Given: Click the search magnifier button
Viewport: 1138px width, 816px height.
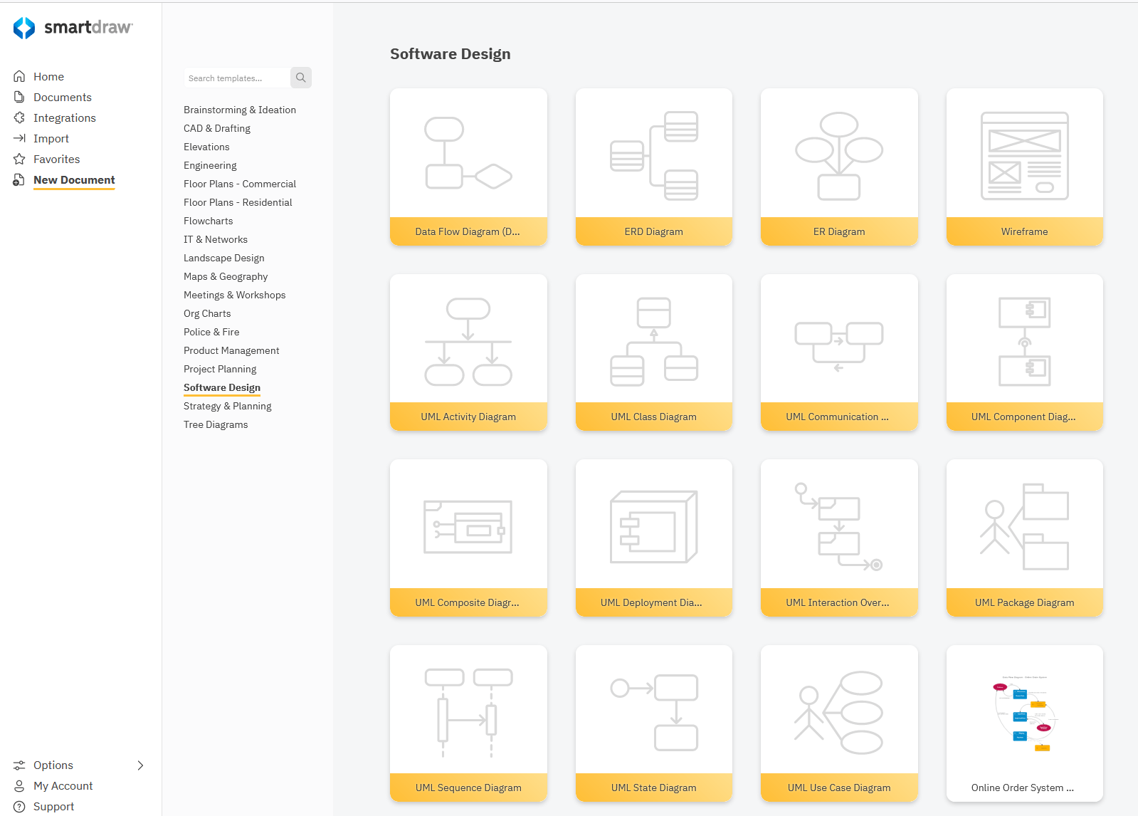Looking at the screenshot, I should pyautogui.click(x=301, y=78).
